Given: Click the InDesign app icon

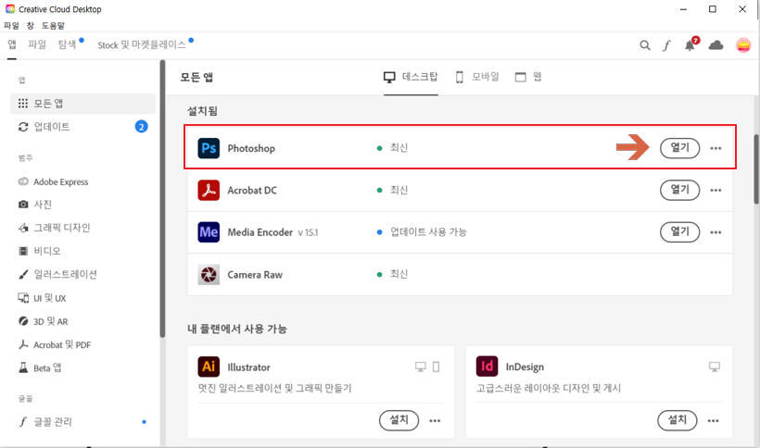Looking at the screenshot, I should (x=487, y=367).
